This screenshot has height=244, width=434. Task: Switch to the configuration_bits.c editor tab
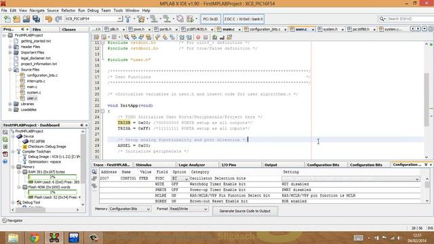pyautogui.click(x=265, y=29)
